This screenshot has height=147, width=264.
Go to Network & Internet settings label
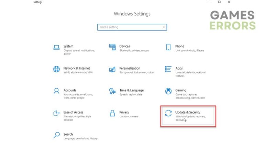[76, 68]
